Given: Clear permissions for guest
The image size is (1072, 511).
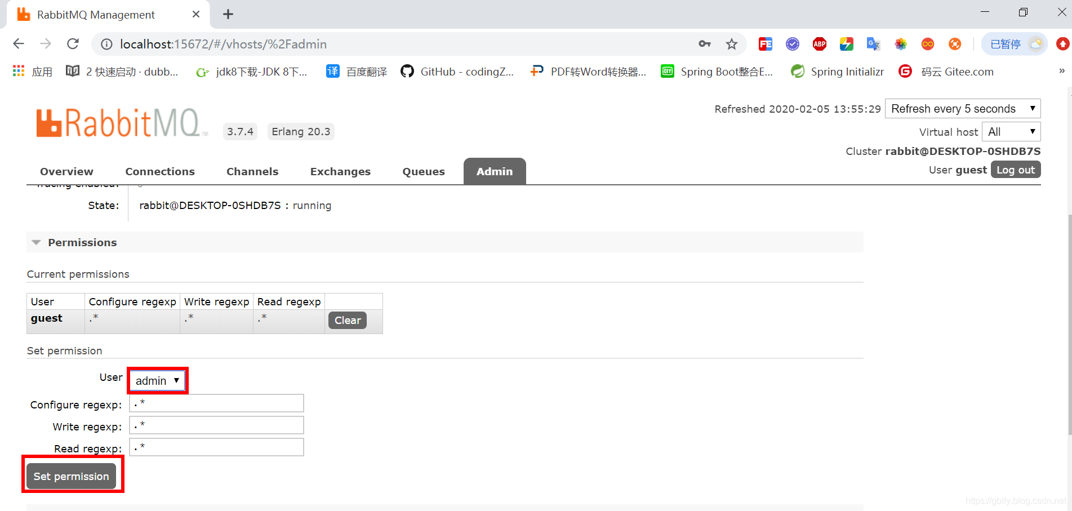Looking at the screenshot, I should 348,320.
